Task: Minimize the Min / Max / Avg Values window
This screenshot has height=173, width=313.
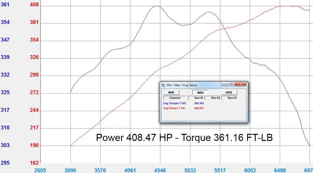Action: click(x=225, y=84)
